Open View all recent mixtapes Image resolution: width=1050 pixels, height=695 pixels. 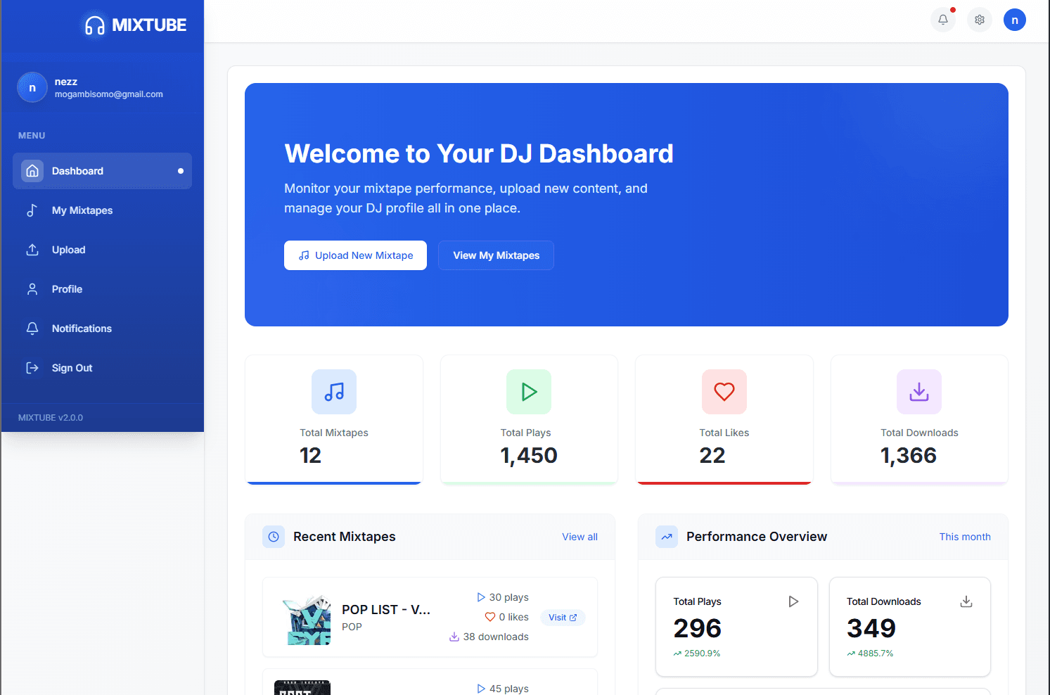(579, 536)
